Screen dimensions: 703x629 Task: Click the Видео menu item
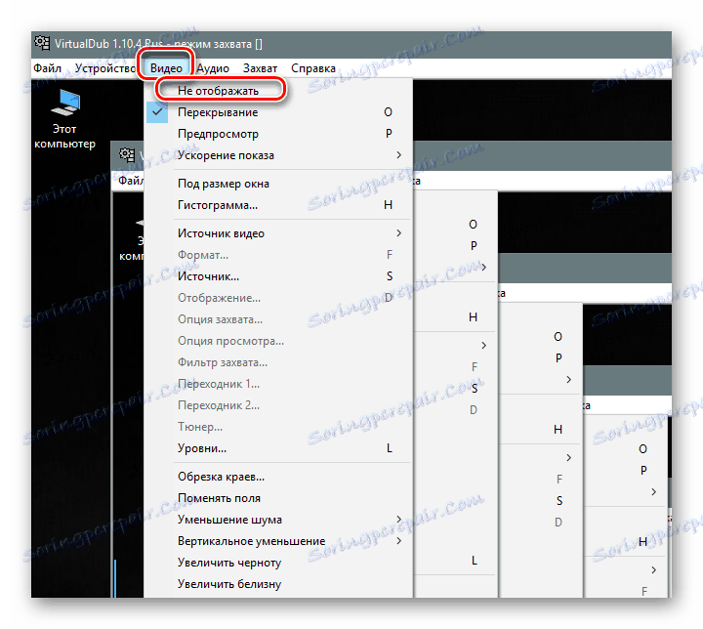[166, 68]
